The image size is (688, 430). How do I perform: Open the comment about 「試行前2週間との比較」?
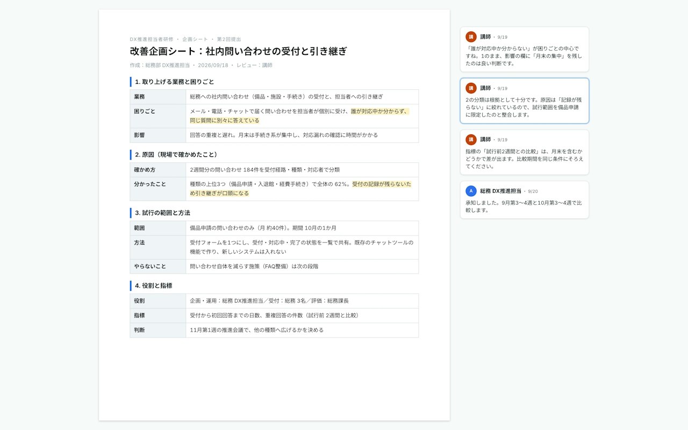coord(525,152)
